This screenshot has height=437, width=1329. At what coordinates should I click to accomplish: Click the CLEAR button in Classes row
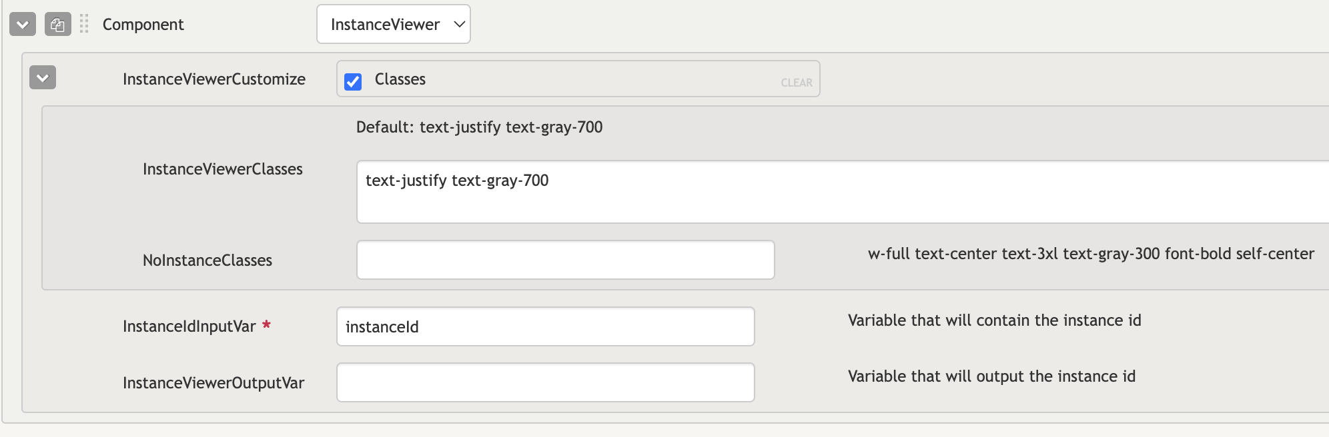pyautogui.click(x=796, y=83)
